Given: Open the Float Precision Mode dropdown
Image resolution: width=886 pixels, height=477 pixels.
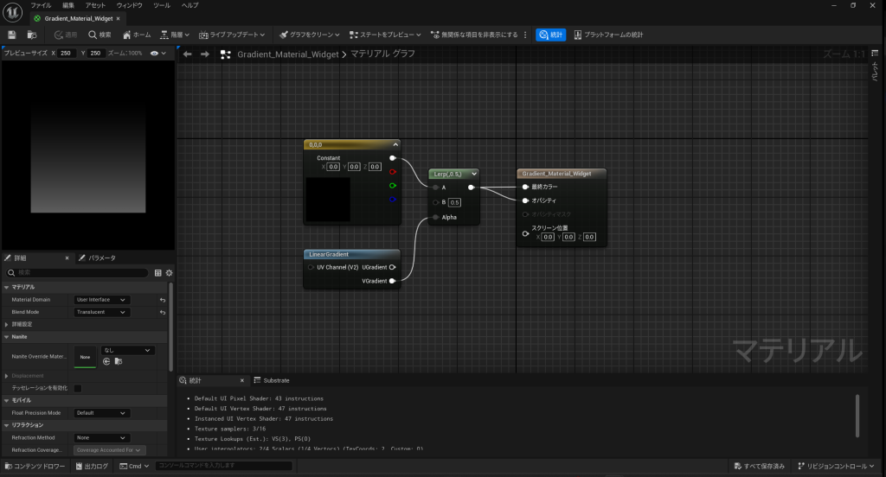Looking at the screenshot, I should 101,413.
